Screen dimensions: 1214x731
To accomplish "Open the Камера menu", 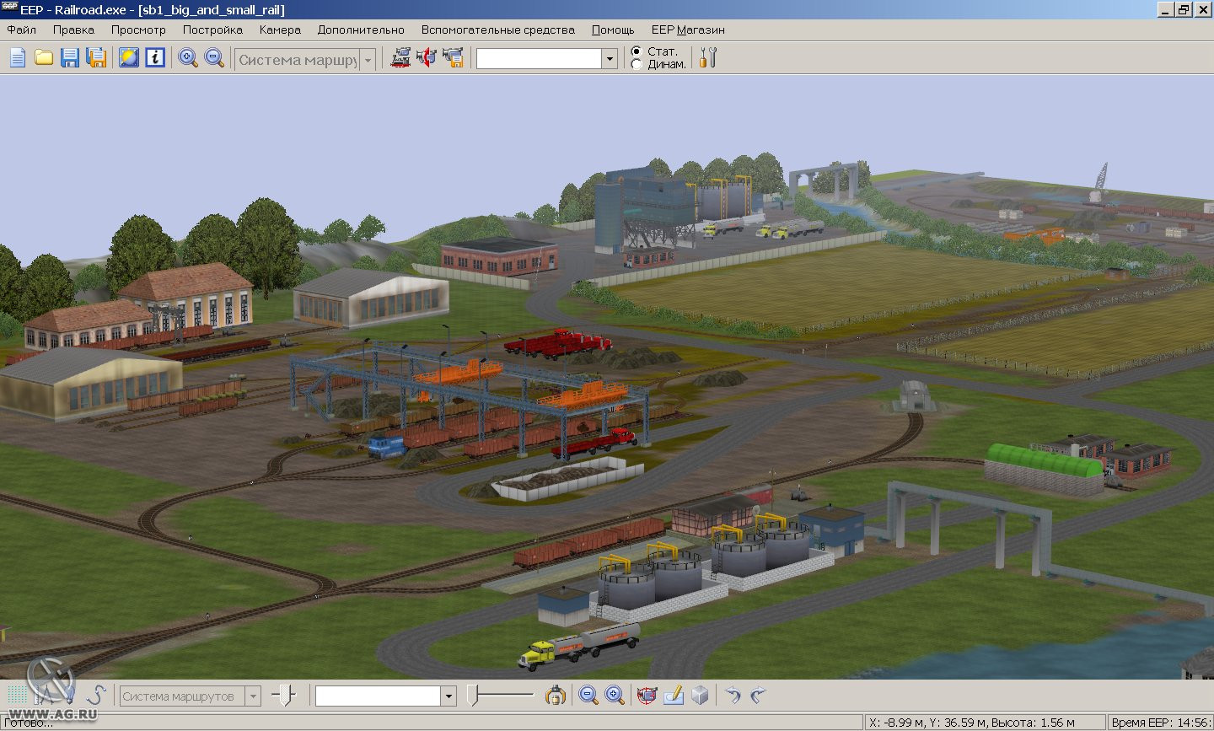I will 280,30.
